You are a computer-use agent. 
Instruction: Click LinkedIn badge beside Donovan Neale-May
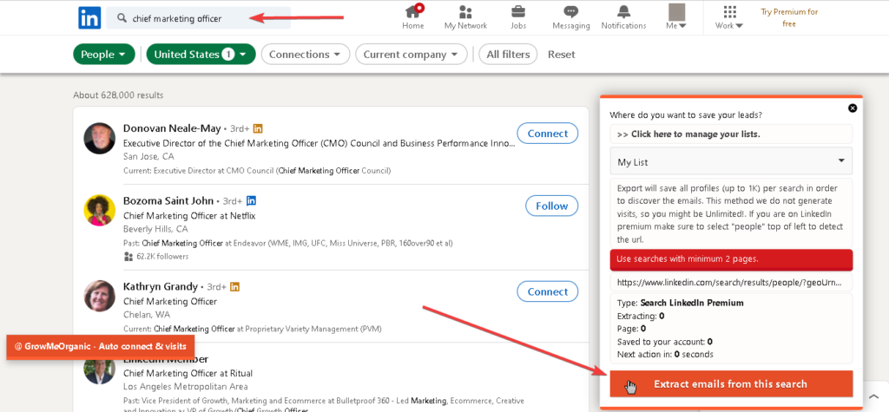click(258, 128)
